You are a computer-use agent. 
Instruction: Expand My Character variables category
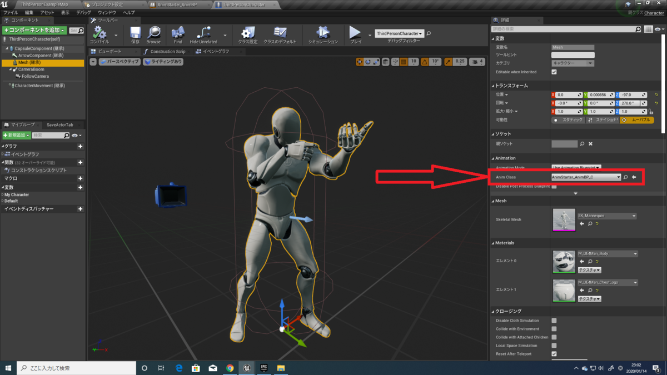tap(3, 195)
